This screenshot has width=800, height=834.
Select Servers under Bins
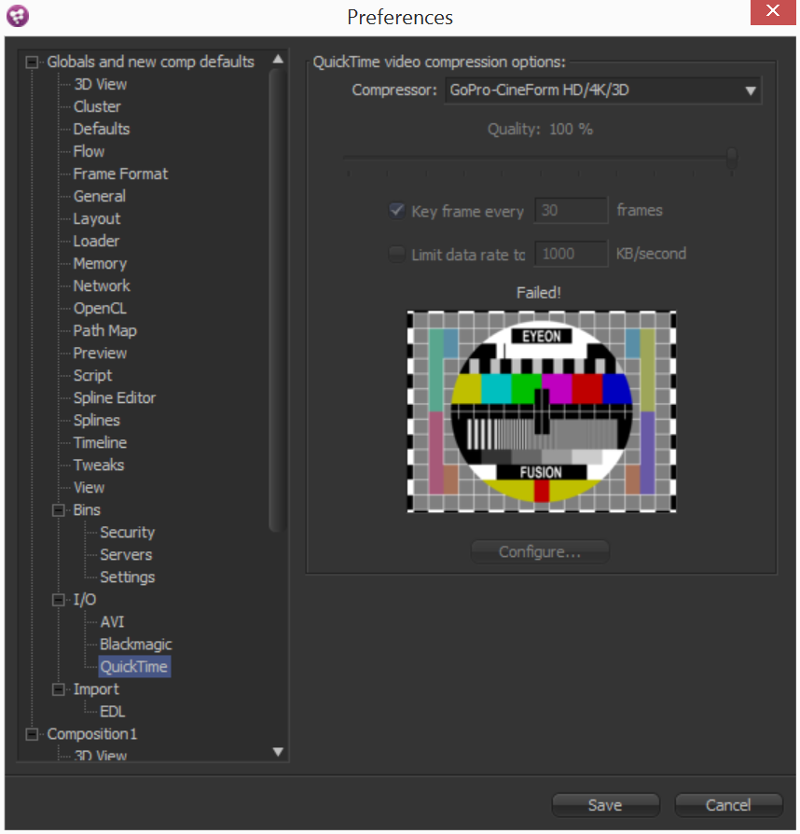click(126, 555)
